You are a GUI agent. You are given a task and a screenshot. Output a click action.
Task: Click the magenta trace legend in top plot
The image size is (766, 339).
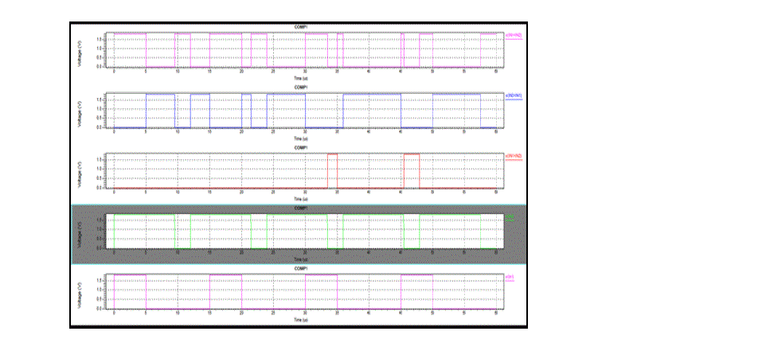pyautogui.click(x=513, y=36)
